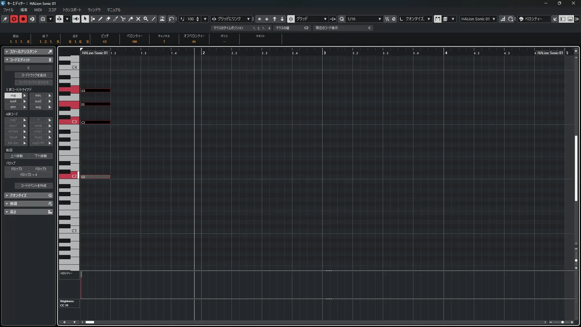Image resolution: width=581 pixels, height=327 pixels.
Task: Select the Erase tool
Action: (x=108, y=19)
